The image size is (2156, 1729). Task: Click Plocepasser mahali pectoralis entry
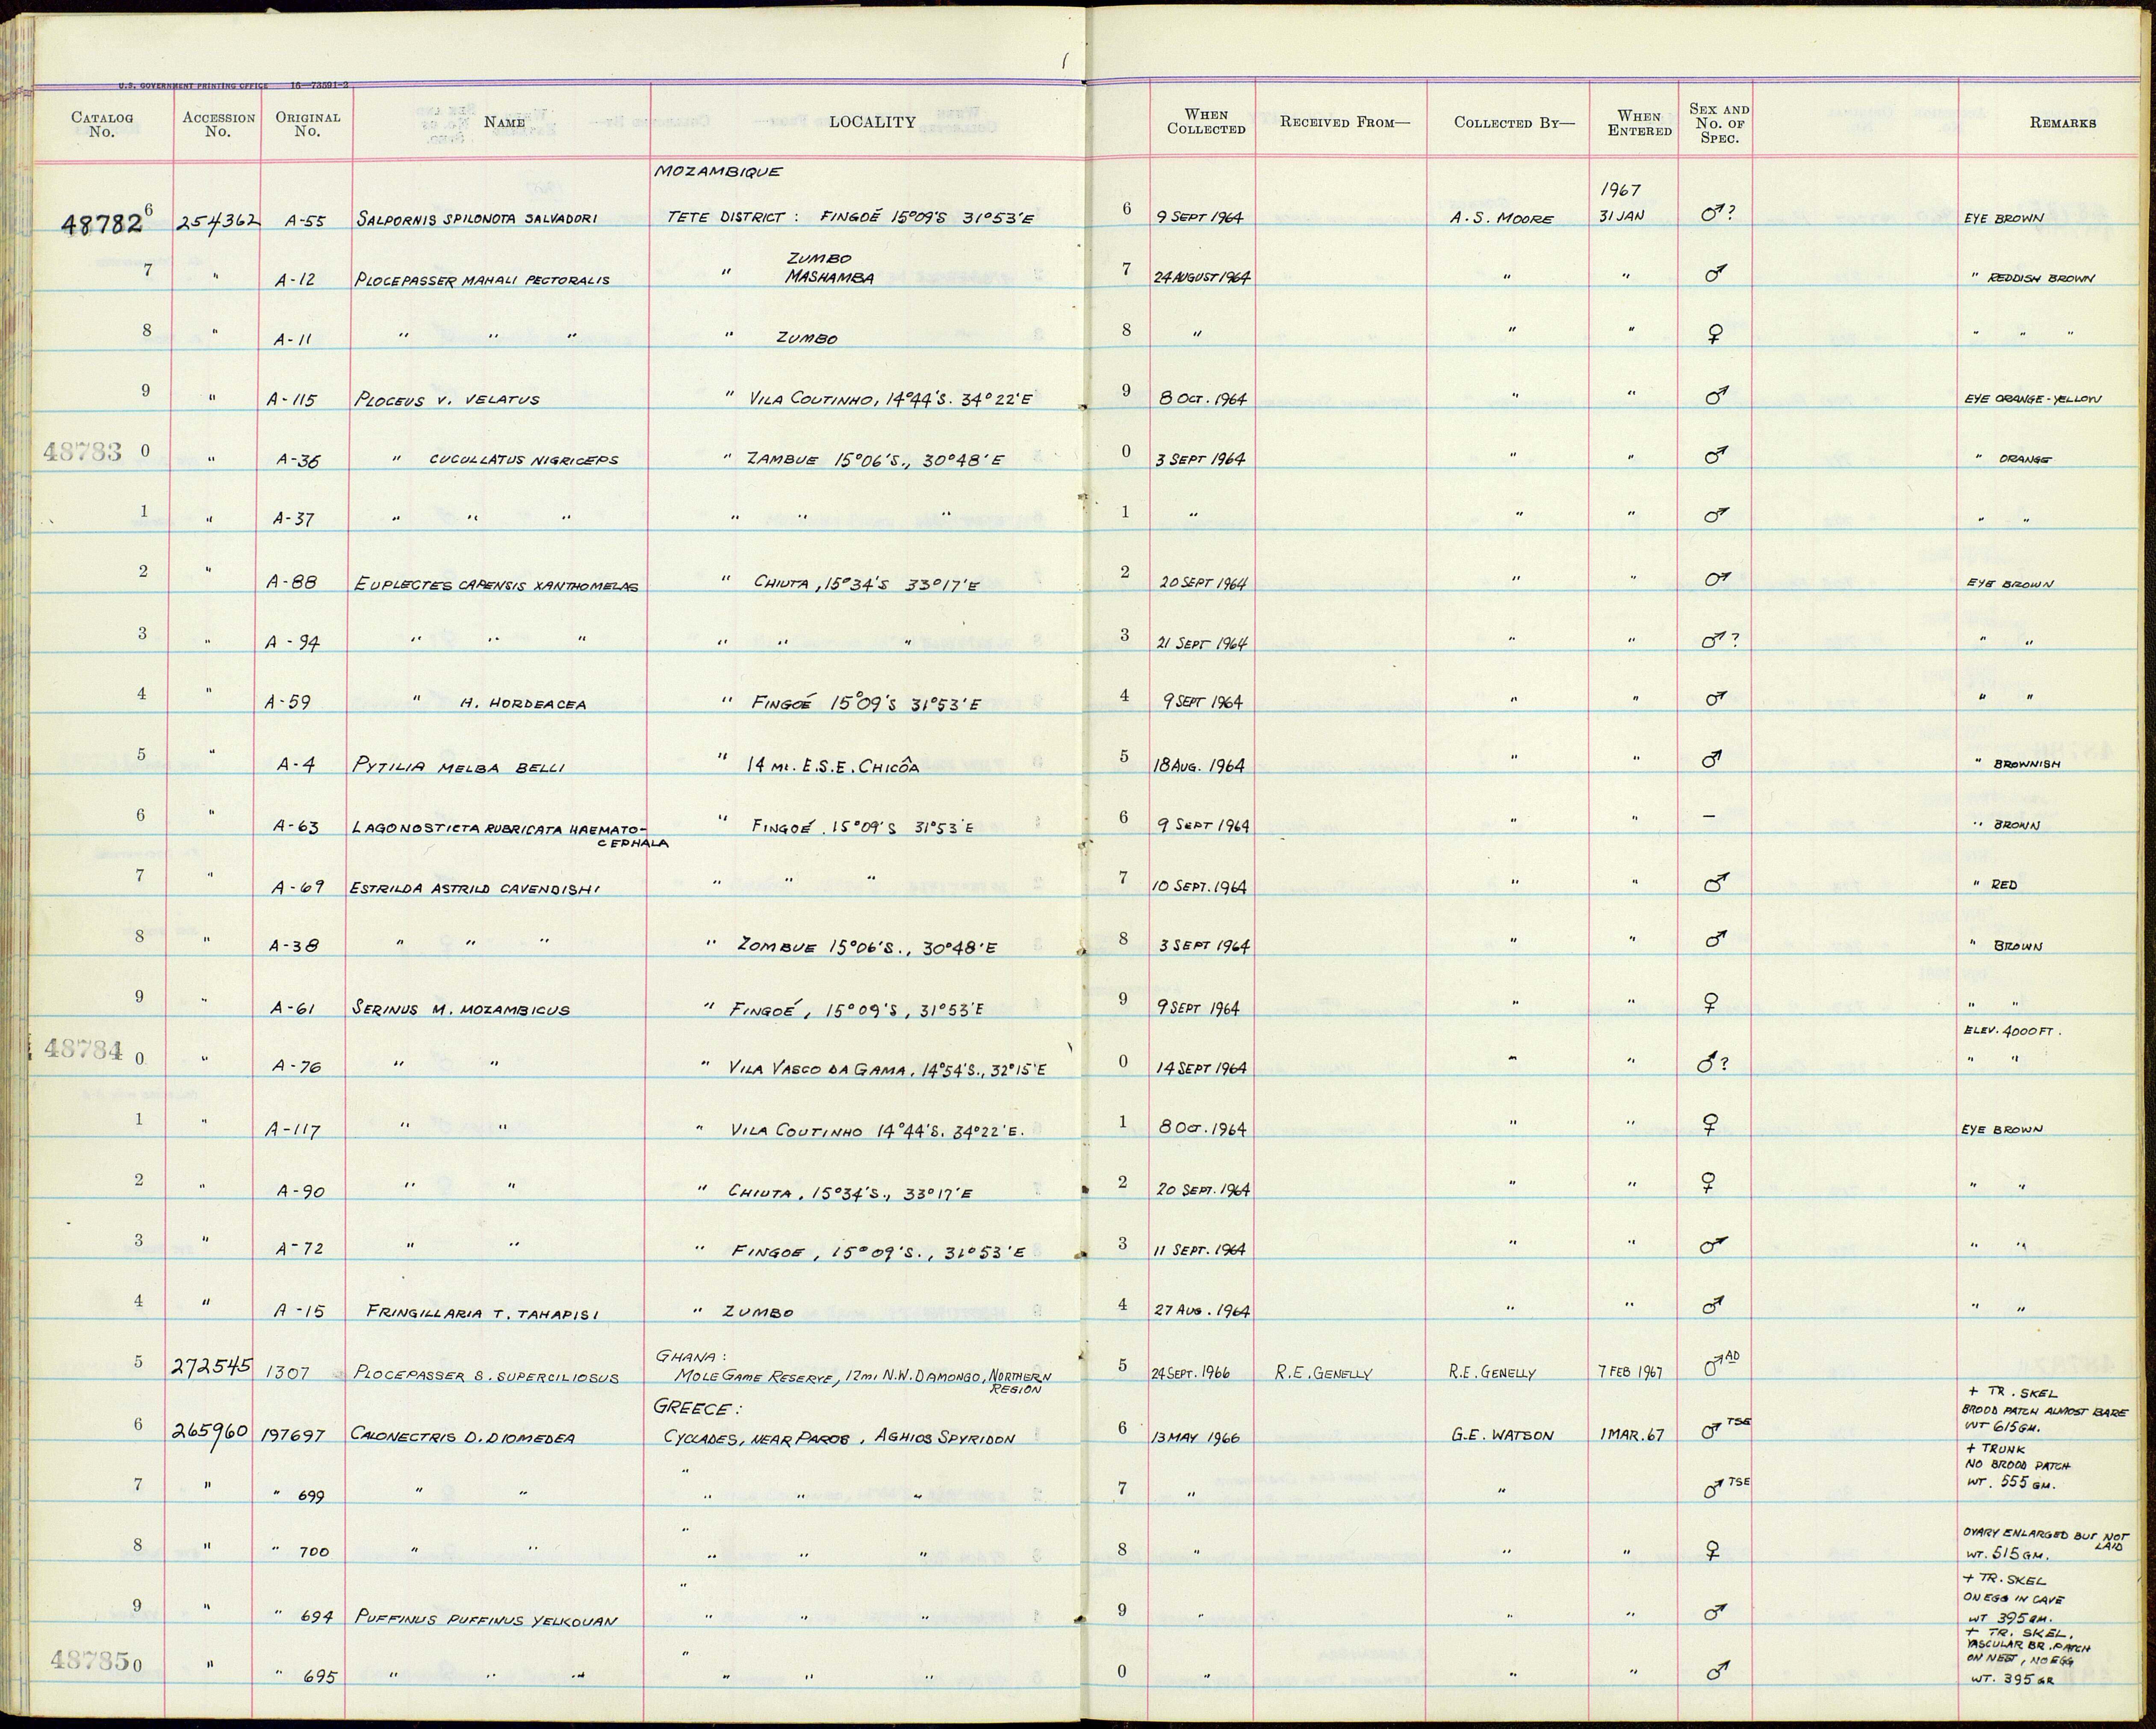pos(482,280)
